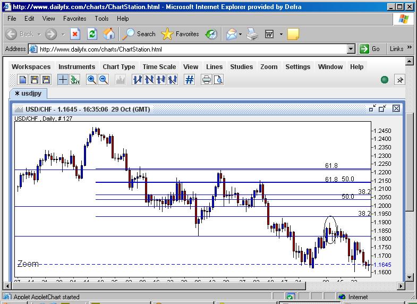The height and width of the screenshot is (304, 417).
Task: Open the Instruments menu
Action: [77, 67]
